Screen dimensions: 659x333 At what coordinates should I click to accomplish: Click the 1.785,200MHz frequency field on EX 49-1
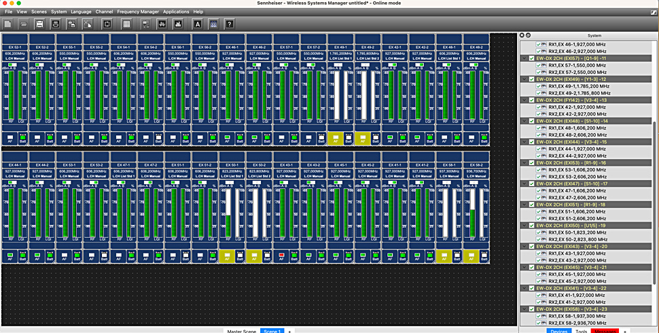[340, 54]
